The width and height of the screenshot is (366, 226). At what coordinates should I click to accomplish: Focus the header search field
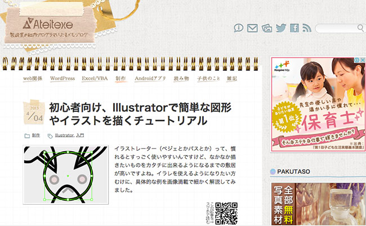pos(340,28)
